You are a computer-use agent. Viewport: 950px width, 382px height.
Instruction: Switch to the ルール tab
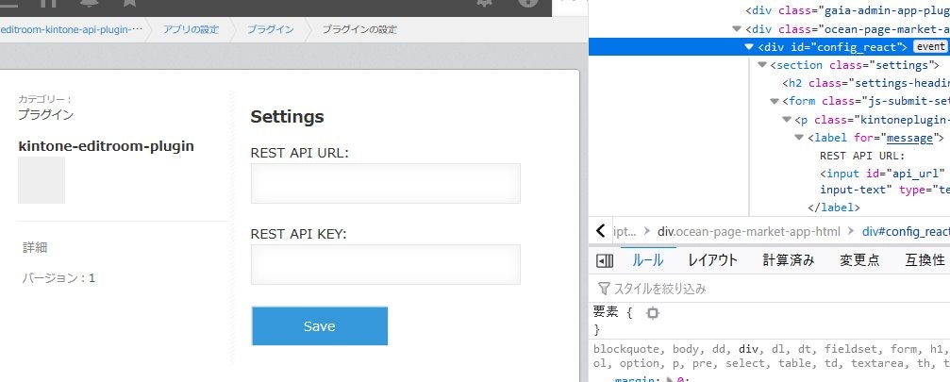[x=648, y=261]
